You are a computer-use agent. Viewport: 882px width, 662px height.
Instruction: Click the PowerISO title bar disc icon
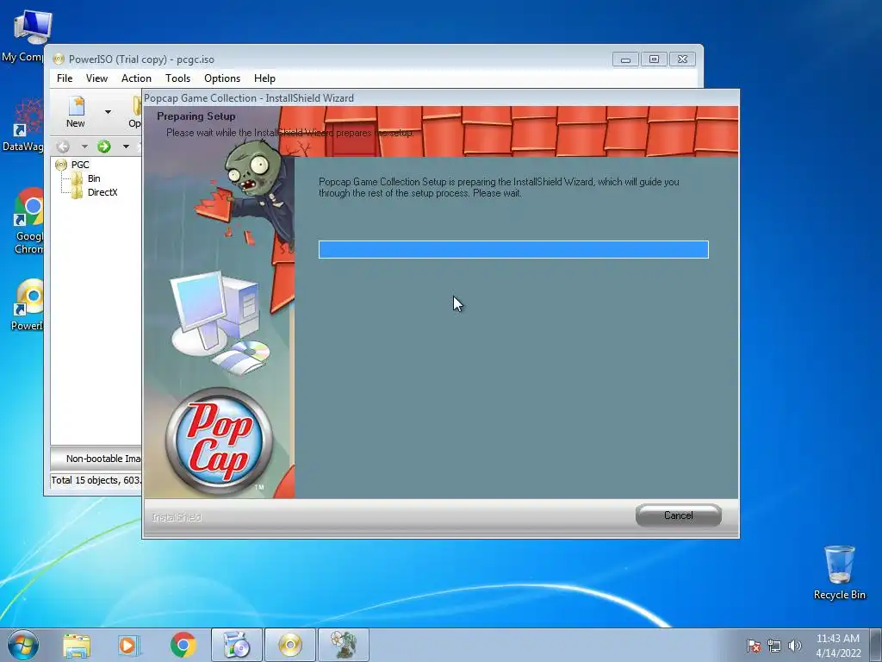[59, 59]
